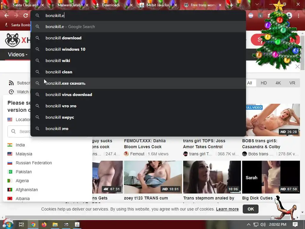Select suggestion bonzikill.exe скачать

tap(138, 83)
